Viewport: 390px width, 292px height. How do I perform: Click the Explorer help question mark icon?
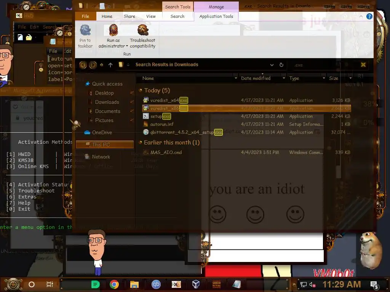pyautogui.click(x=369, y=16)
